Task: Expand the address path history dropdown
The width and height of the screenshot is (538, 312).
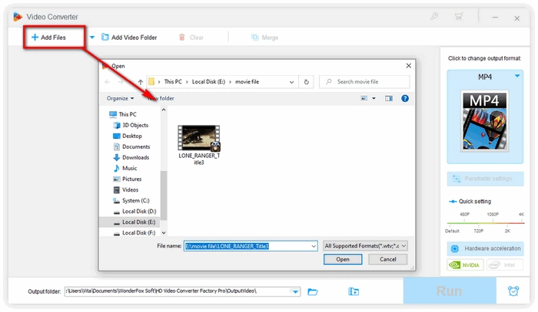Action: (x=291, y=82)
